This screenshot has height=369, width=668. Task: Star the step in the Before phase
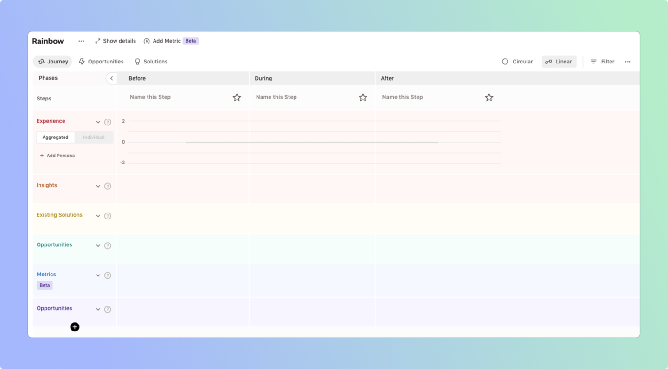coord(237,97)
